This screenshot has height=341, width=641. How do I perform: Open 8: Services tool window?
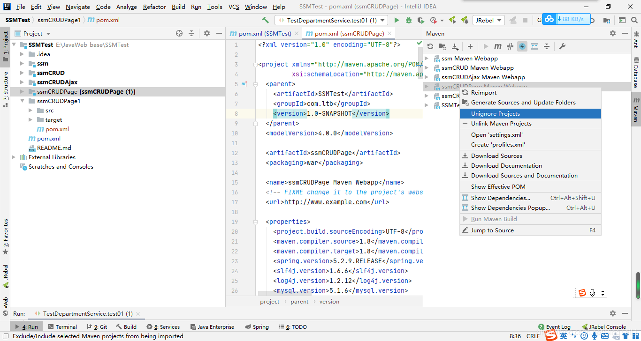[x=163, y=326]
